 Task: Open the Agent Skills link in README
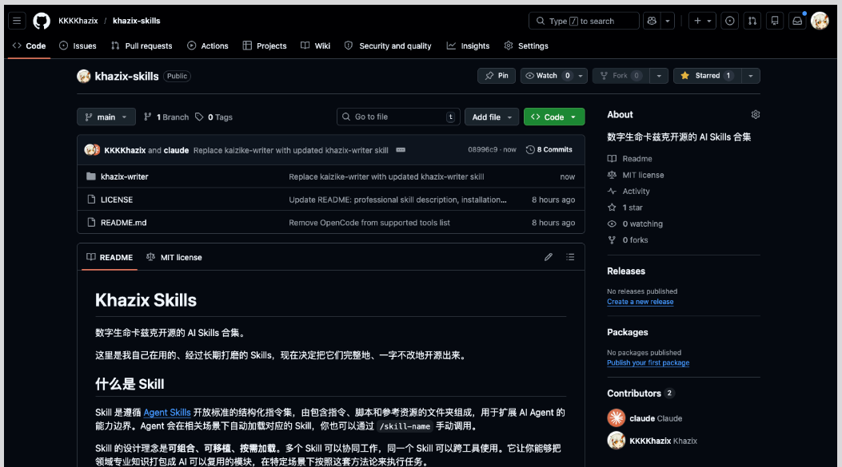167,412
